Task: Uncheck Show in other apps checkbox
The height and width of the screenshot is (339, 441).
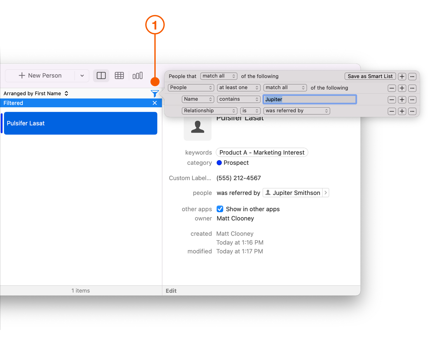Action: [220, 209]
